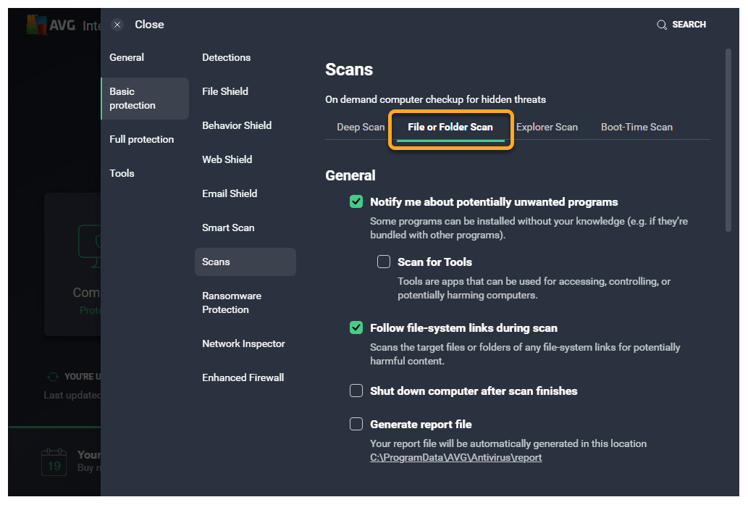This screenshot has width=748, height=505.
Task: Select the Boot-Time Scan tab
Action: click(636, 128)
